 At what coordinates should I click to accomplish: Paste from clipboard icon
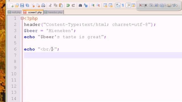pos(61,5)
